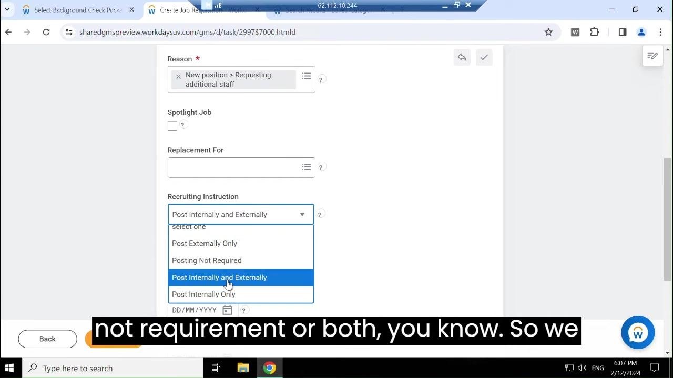Open the Workday browser extension icon
This screenshot has width=673, height=378.
[x=575, y=32]
